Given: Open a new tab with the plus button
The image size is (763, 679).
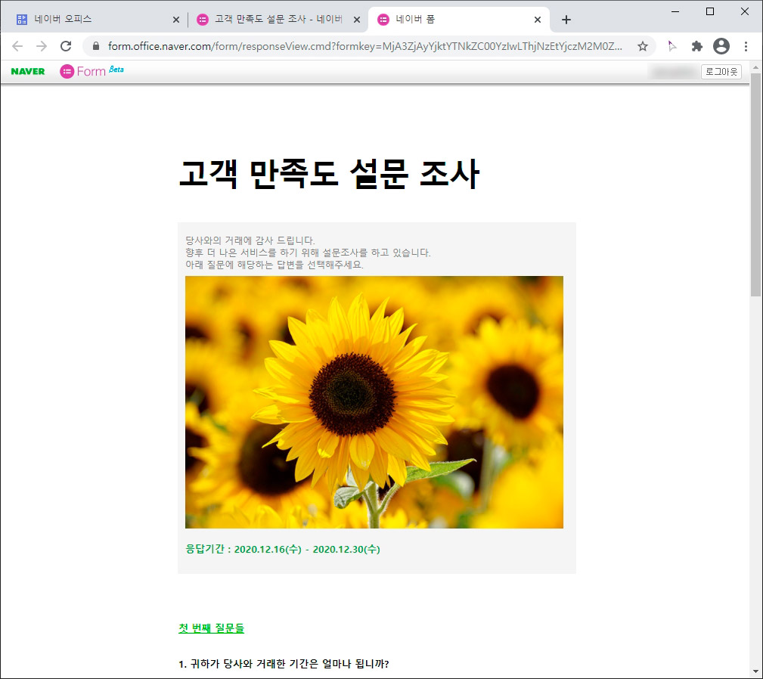Looking at the screenshot, I should (x=566, y=19).
